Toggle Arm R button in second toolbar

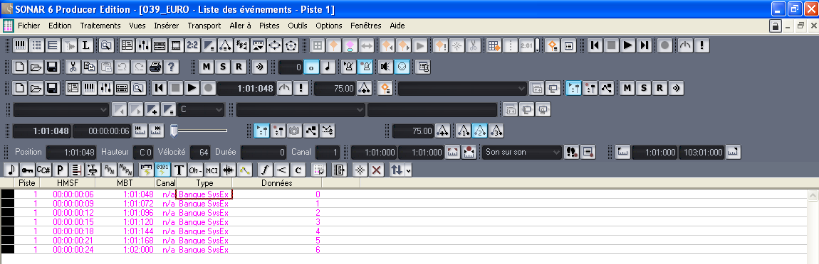pos(239,67)
